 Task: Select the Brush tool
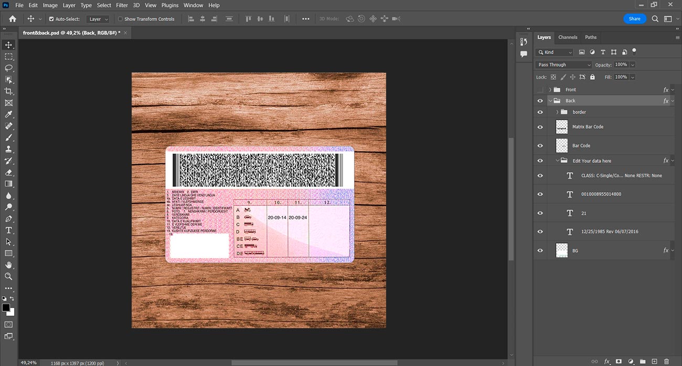[x=8, y=138]
